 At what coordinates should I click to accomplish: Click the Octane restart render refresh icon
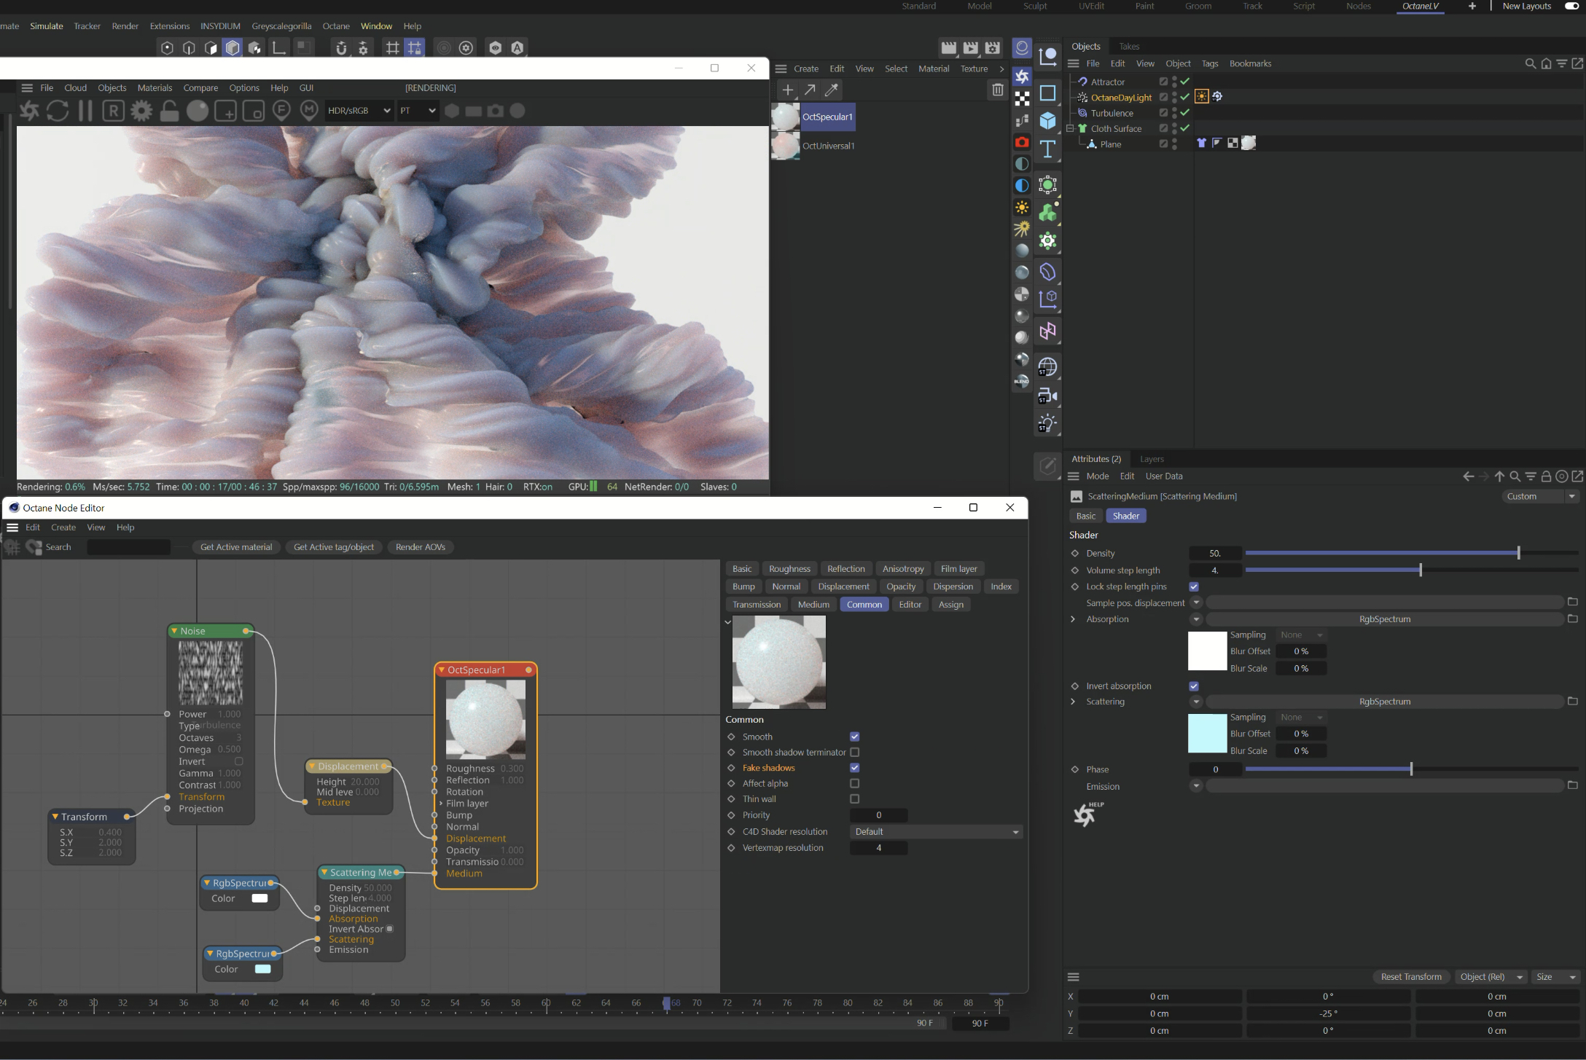58,111
